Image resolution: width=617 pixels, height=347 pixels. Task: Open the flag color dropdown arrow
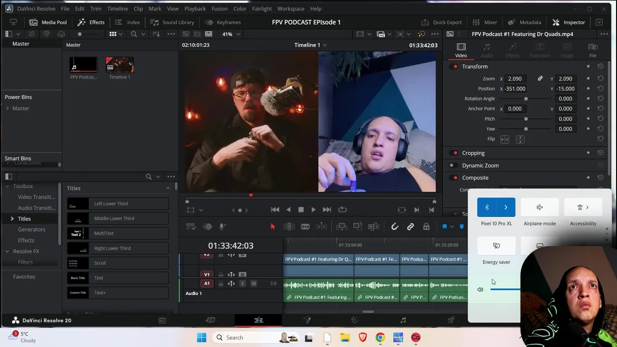[x=452, y=227]
